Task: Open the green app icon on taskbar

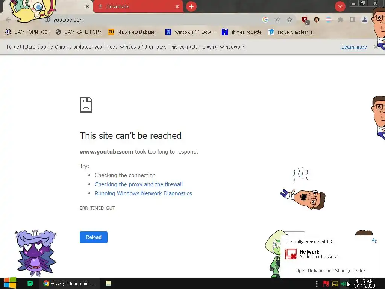Action: point(30,283)
